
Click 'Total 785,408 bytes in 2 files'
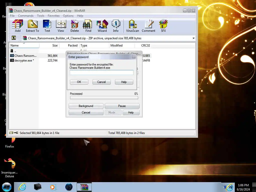[x=126, y=133]
